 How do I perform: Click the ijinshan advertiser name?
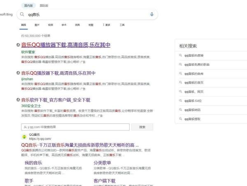[27, 79]
